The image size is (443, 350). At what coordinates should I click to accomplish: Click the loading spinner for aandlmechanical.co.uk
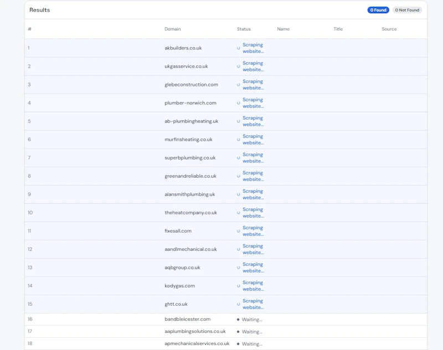[239, 249]
